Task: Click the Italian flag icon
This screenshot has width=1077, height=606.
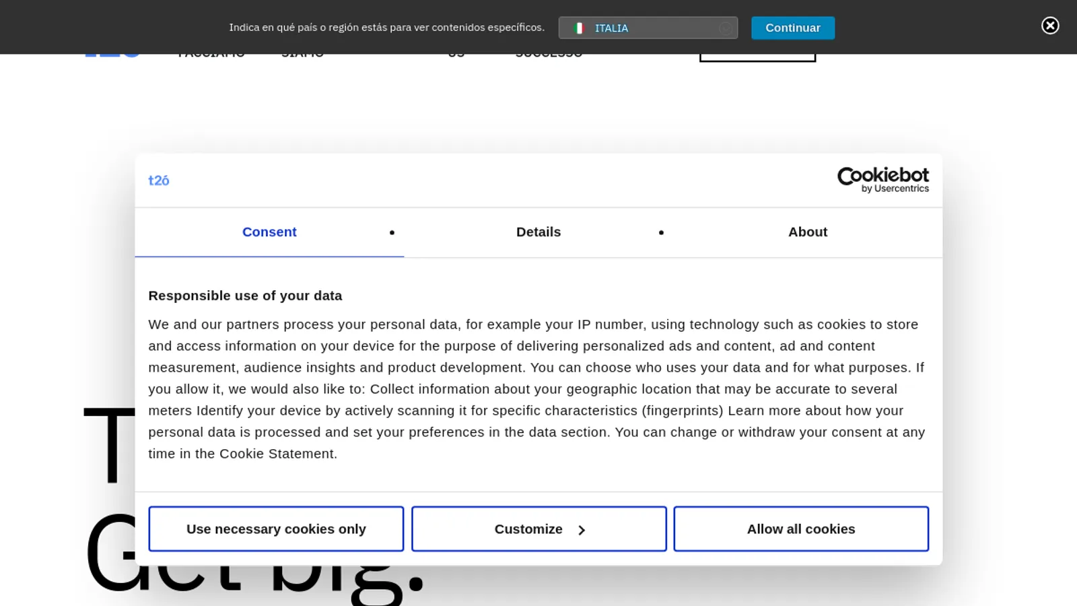Action: 578,28
